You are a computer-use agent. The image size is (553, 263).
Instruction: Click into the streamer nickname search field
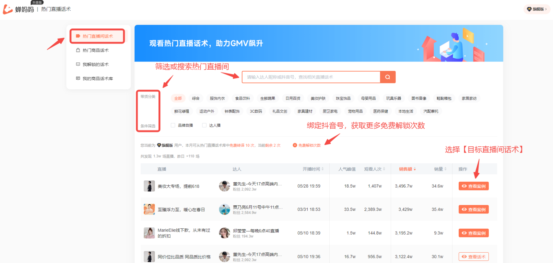pos(311,77)
